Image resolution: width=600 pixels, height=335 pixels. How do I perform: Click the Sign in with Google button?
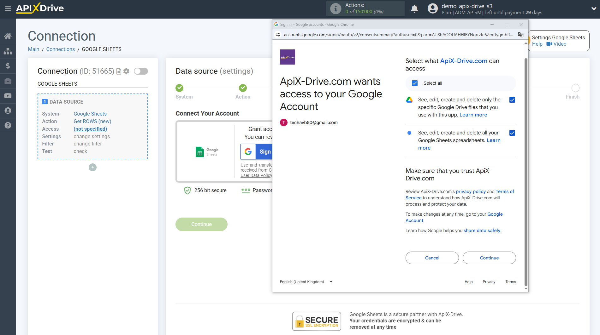pyautogui.click(x=256, y=152)
